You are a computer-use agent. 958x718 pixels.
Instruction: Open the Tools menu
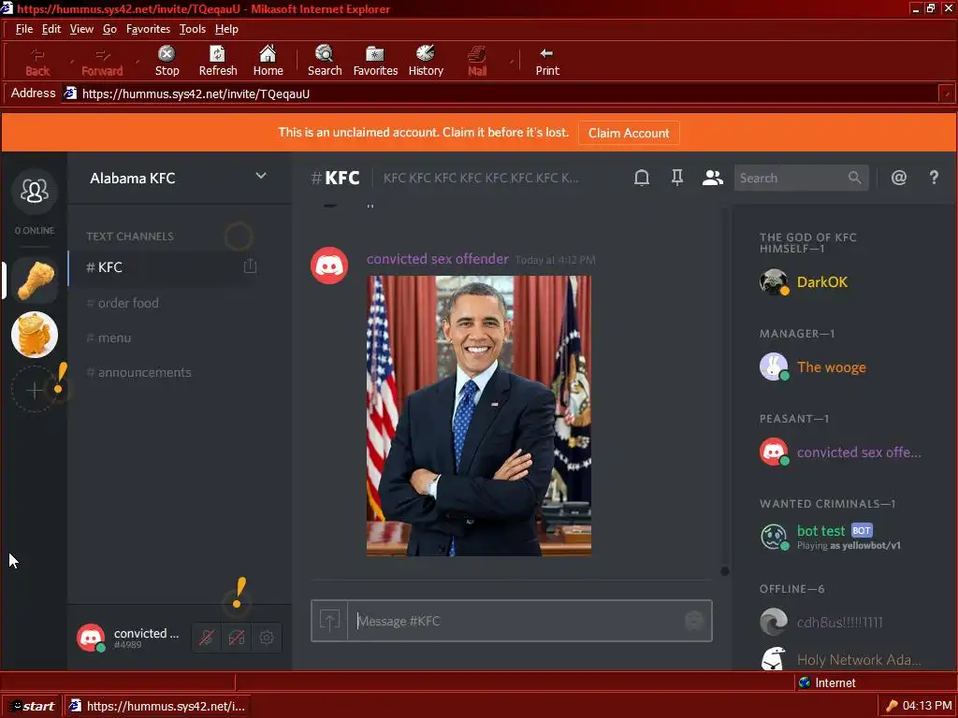(x=193, y=29)
